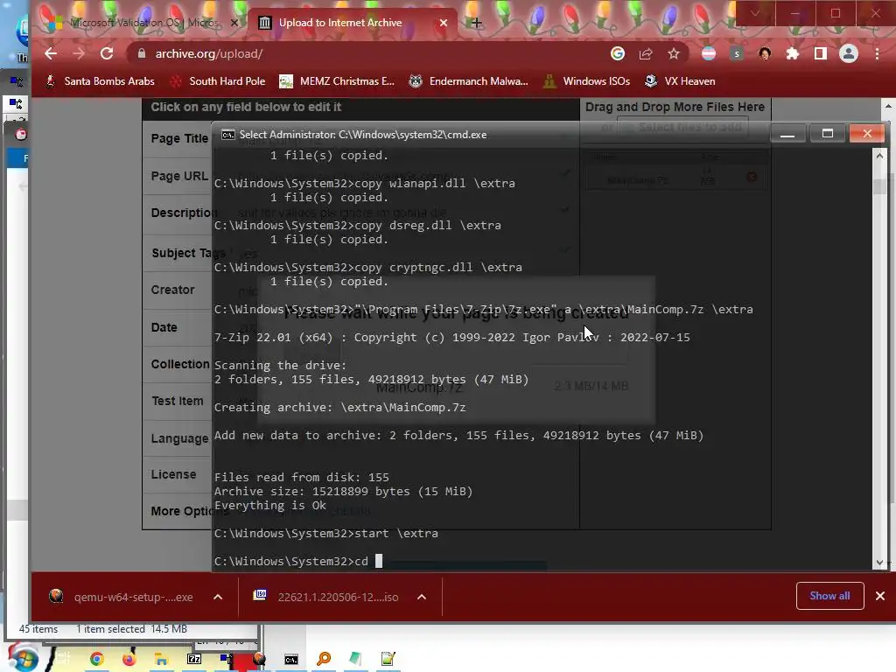
Task: Open the Extensions puzzle-piece menu
Action: (793, 53)
